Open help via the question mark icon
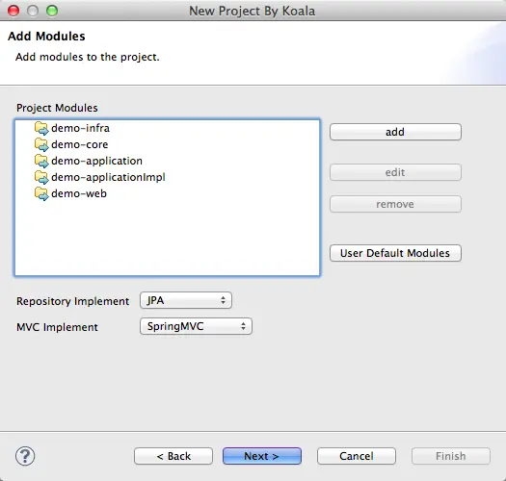506x481 pixels. click(25, 456)
